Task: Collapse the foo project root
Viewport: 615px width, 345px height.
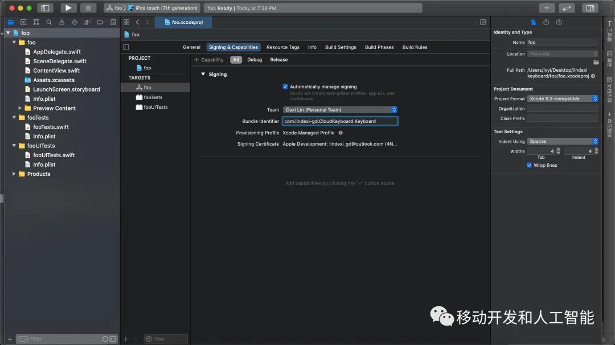Action: tap(8, 33)
